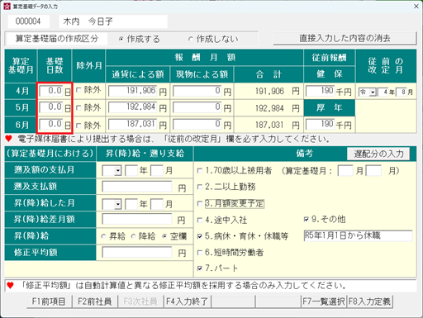The height and width of the screenshot is (318, 423).
Task: Select the 作成する radio button
Action: tap(121, 39)
